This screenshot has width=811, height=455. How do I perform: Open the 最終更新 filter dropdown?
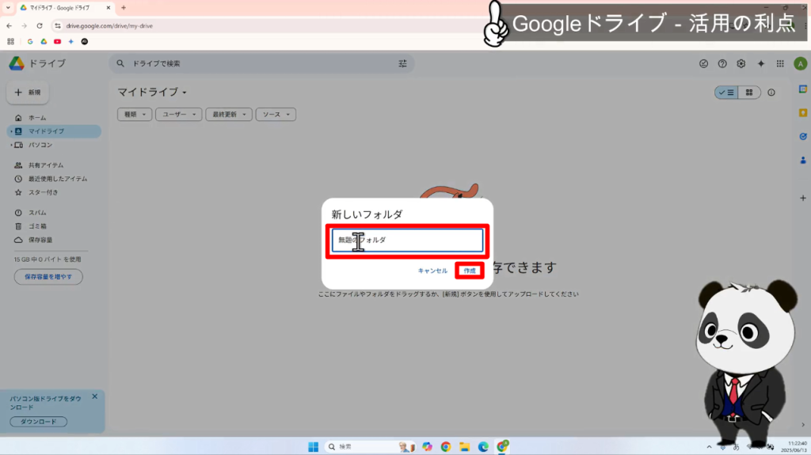pos(229,114)
